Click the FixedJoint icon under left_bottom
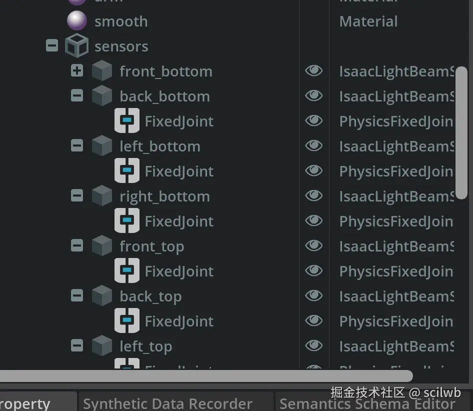 [x=127, y=171]
